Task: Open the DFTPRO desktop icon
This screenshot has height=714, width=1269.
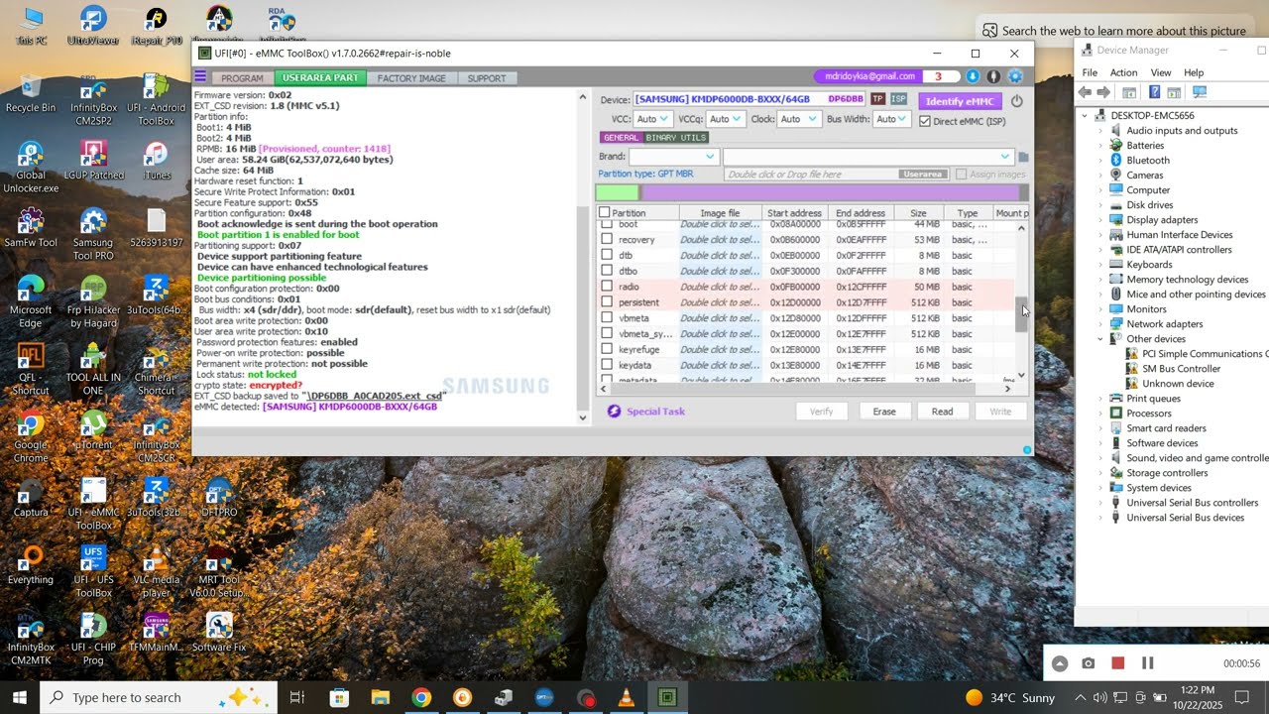Action: tap(218, 498)
